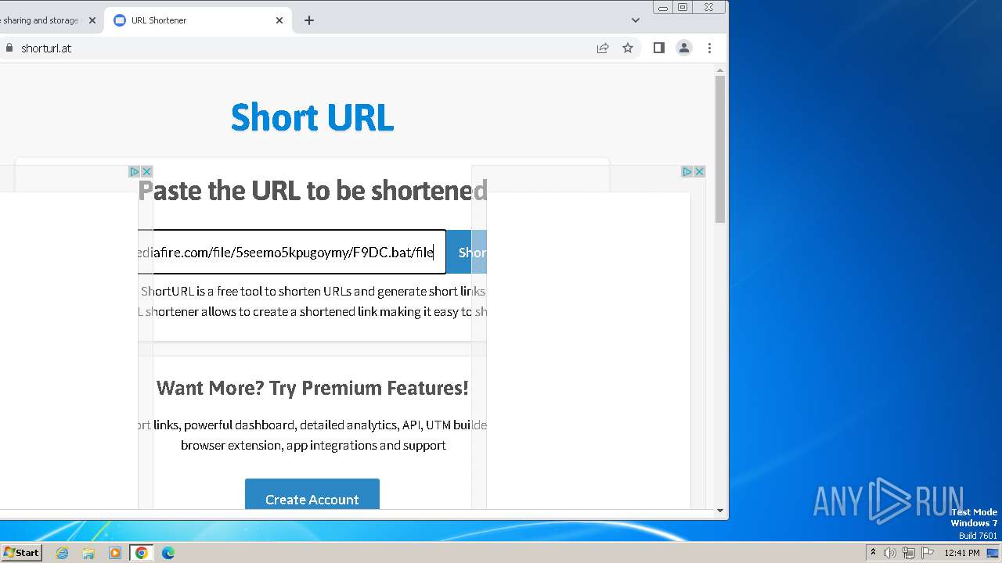Select Chrome on the taskbar
The image size is (1002, 563).
click(142, 553)
